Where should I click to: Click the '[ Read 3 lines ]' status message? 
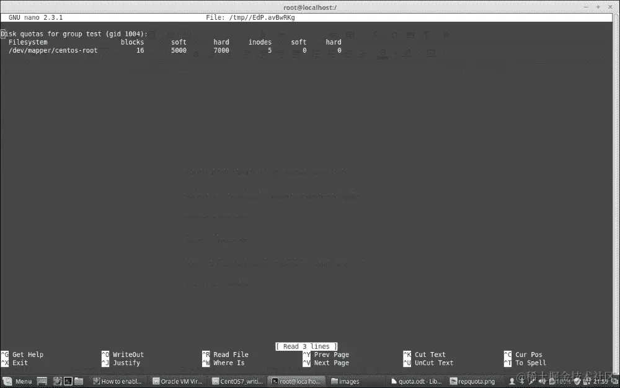click(306, 346)
